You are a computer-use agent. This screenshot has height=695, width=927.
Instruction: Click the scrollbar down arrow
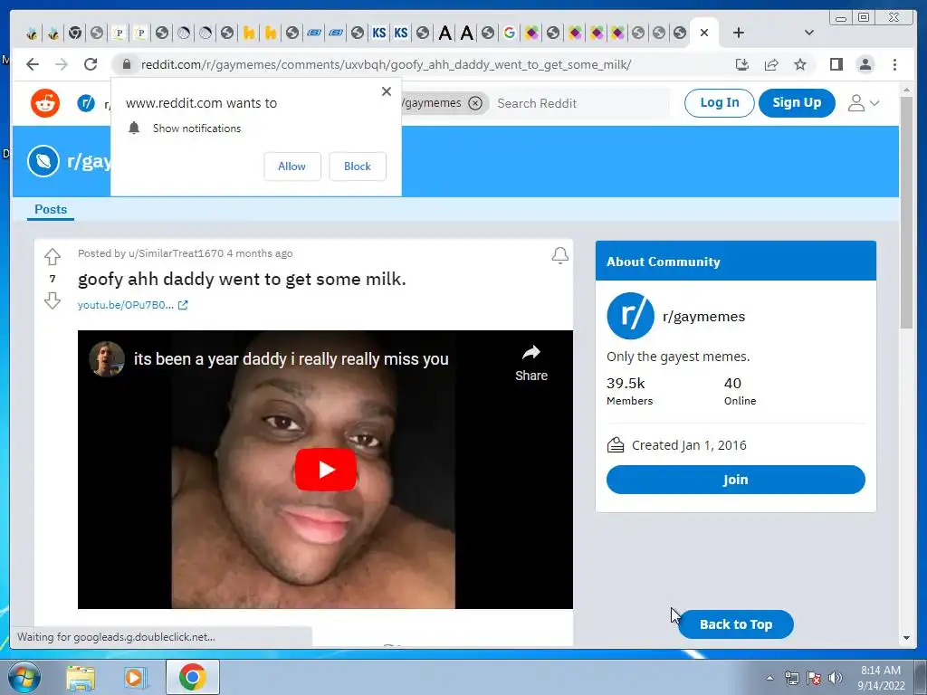tap(906, 638)
